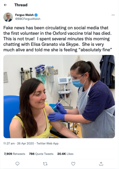Viewport: 119px width, 169px height.
Task: Open the three-dot more options menu
Action: point(113,15)
